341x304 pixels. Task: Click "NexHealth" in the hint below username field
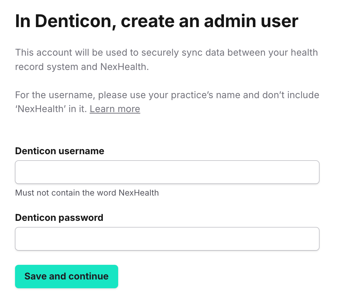139,193
